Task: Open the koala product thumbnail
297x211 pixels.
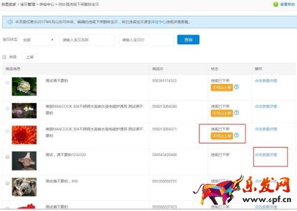Action: click(24, 187)
